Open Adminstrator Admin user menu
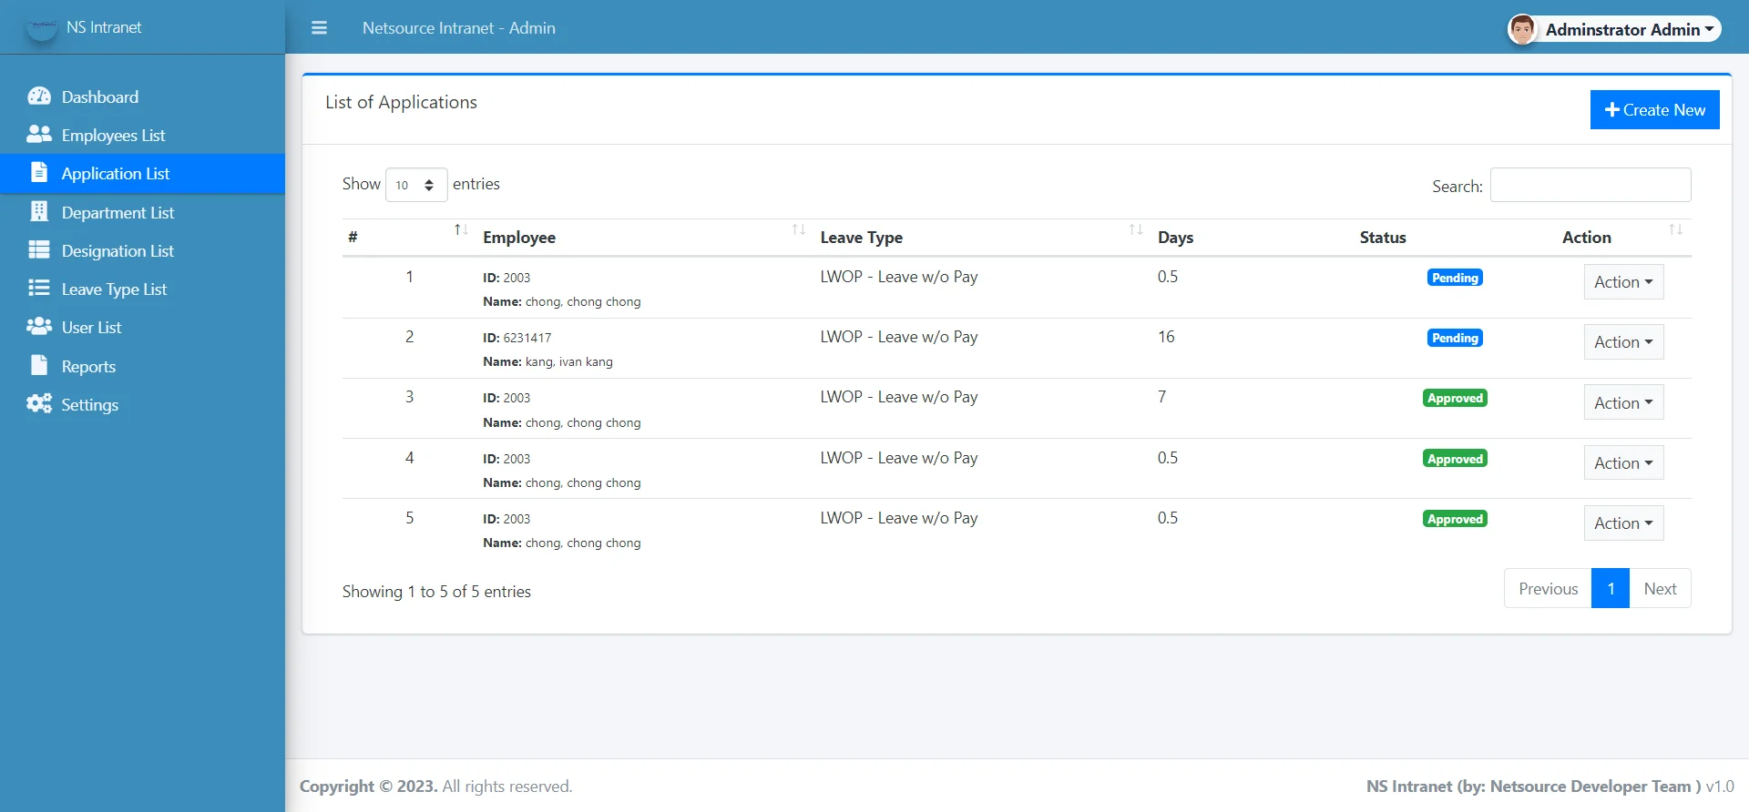The height and width of the screenshot is (812, 1749). coord(1628,29)
